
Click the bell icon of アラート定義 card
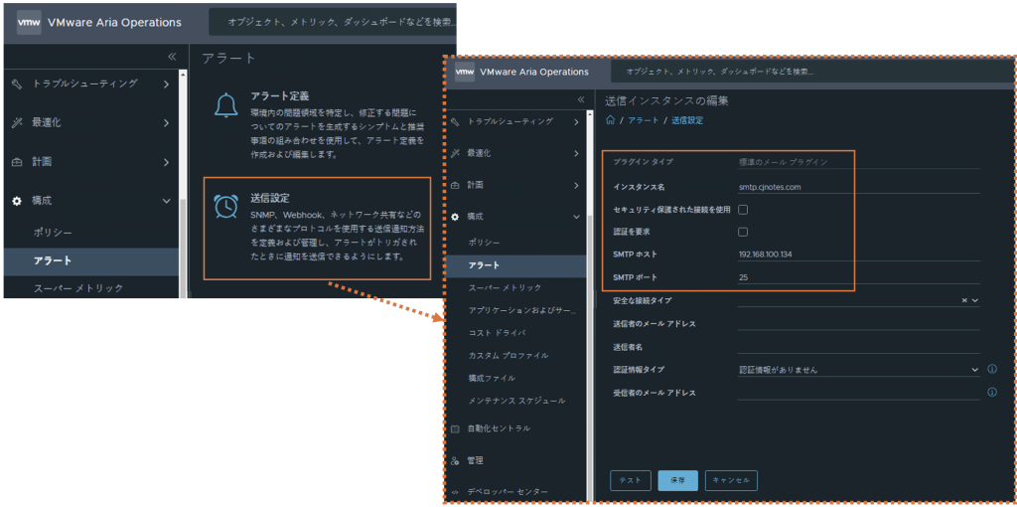click(226, 104)
